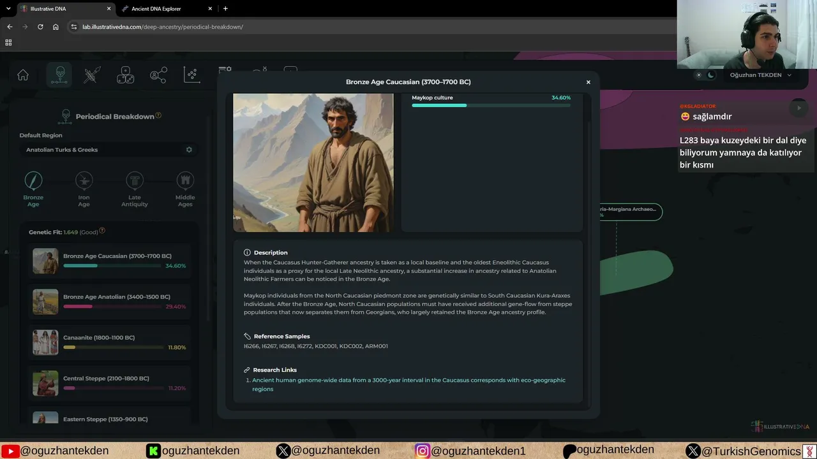Click the Reference Samples tag icon
Image resolution: width=817 pixels, height=459 pixels.
tap(247, 336)
